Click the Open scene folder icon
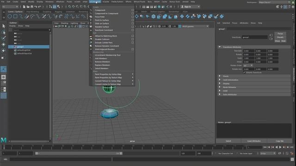 (28, 7)
